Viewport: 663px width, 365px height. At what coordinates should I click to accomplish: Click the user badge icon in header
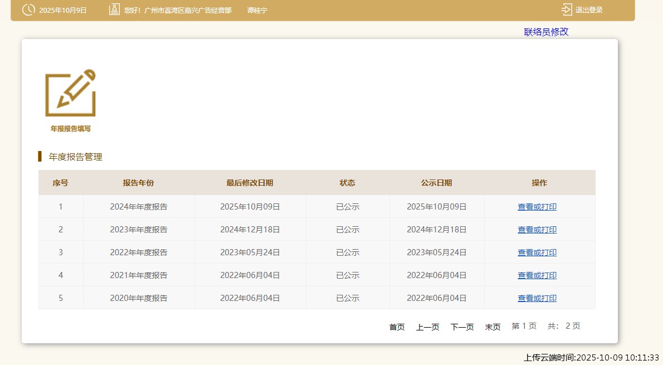pyautogui.click(x=114, y=10)
